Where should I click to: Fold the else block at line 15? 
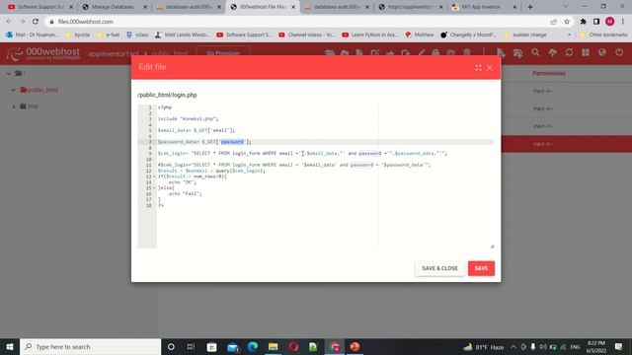(154, 188)
